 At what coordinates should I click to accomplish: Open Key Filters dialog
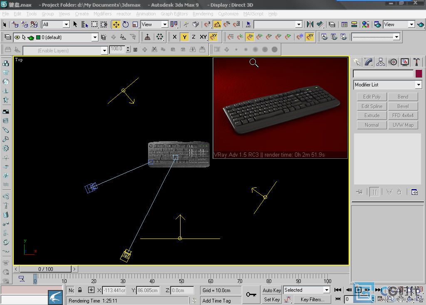[x=312, y=300]
